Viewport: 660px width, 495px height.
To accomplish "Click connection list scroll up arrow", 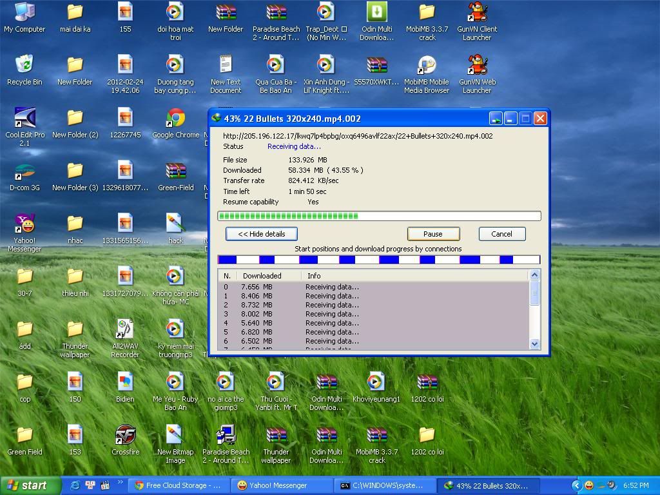I will (534, 275).
